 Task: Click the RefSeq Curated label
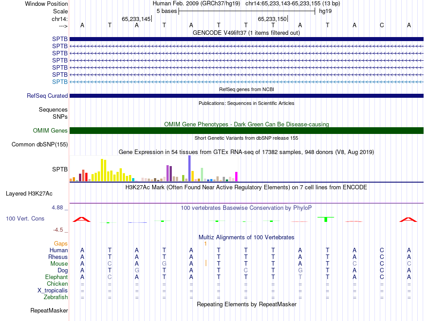point(47,96)
